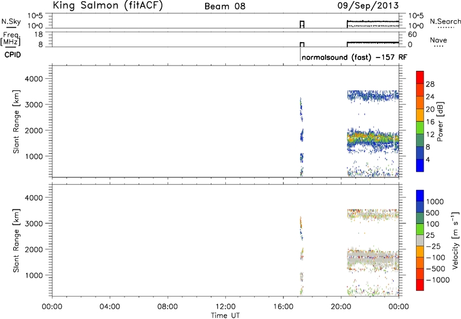This screenshot has width=461, height=319.
Task: Select the 'Slant Range [km]' label of power panel
Action: [x=16, y=121]
